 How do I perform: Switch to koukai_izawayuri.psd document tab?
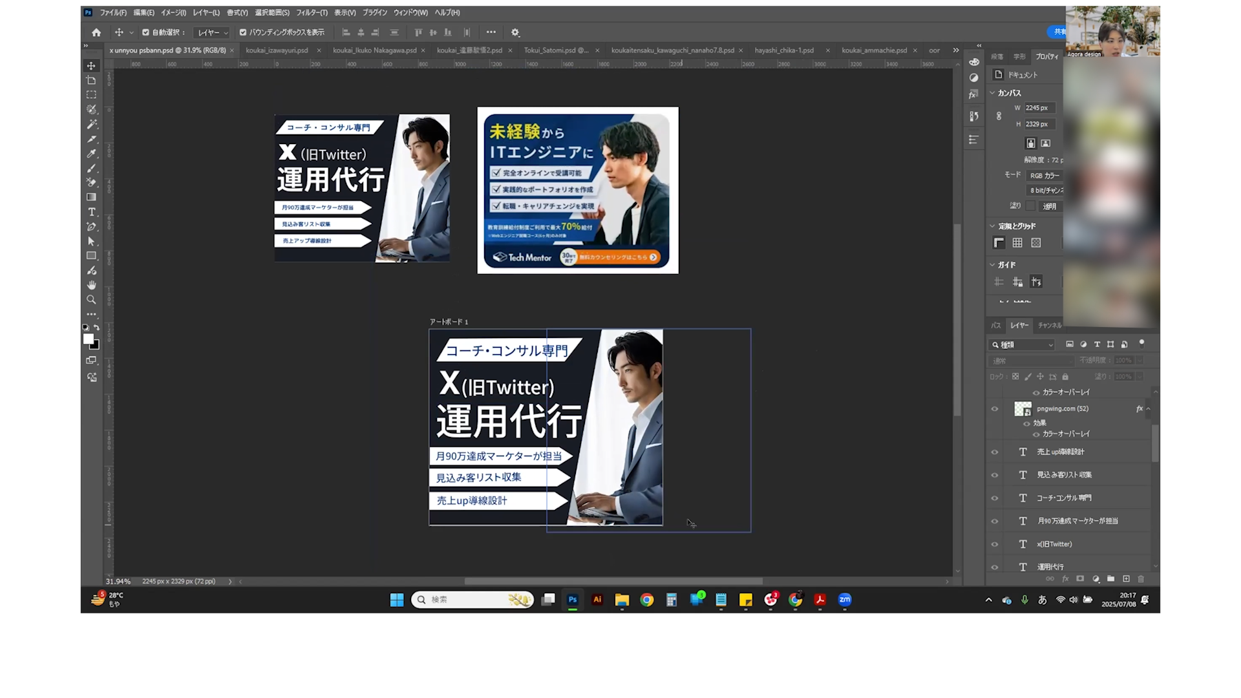point(277,50)
